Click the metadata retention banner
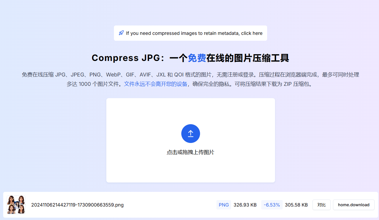379x220 pixels. coord(190,33)
